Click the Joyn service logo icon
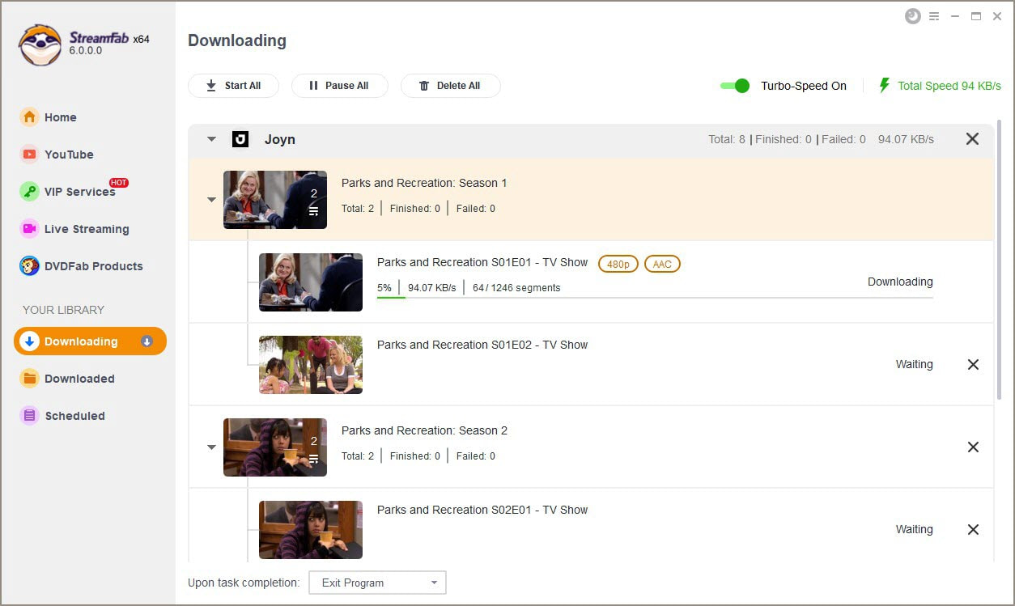 (240, 139)
